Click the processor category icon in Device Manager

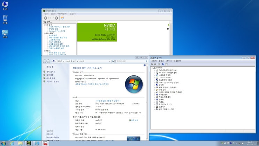click(x=157, y=107)
